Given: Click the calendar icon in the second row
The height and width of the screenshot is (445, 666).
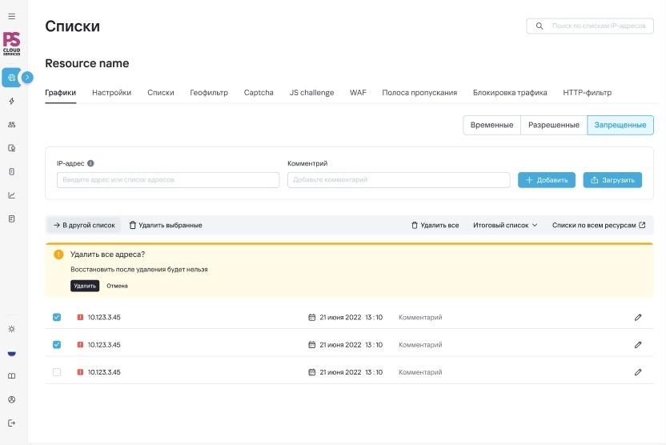Looking at the screenshot, I should tap(311, 345).
